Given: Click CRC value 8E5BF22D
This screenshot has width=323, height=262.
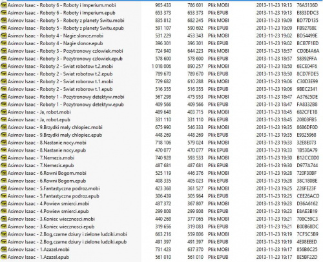Looking at the screenshot, I should pos(307,257).
